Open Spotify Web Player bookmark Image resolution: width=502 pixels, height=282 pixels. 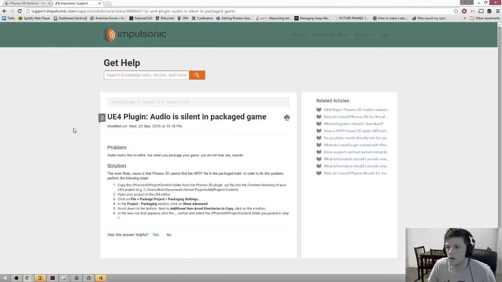(35, 18)
